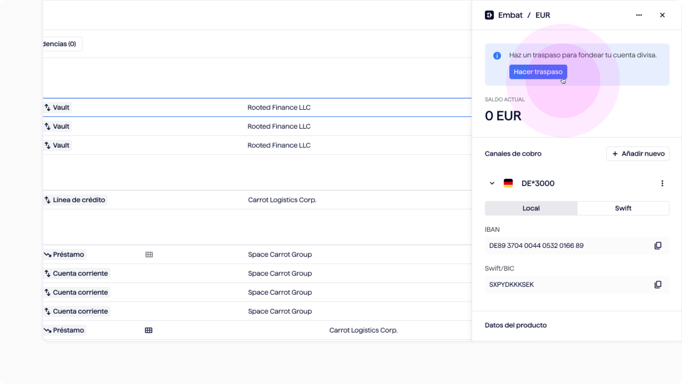This screenshot has height=384, width=682.
Task: Click the Préstamo tag for Space Carrot Group
Action: pos(64,255)
